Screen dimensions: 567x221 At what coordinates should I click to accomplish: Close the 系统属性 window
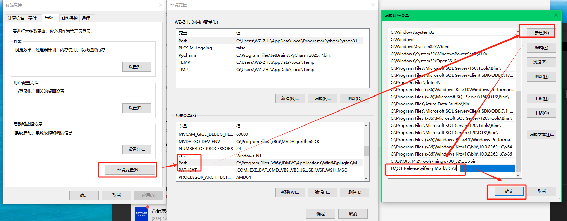click(x=161, y=5)
